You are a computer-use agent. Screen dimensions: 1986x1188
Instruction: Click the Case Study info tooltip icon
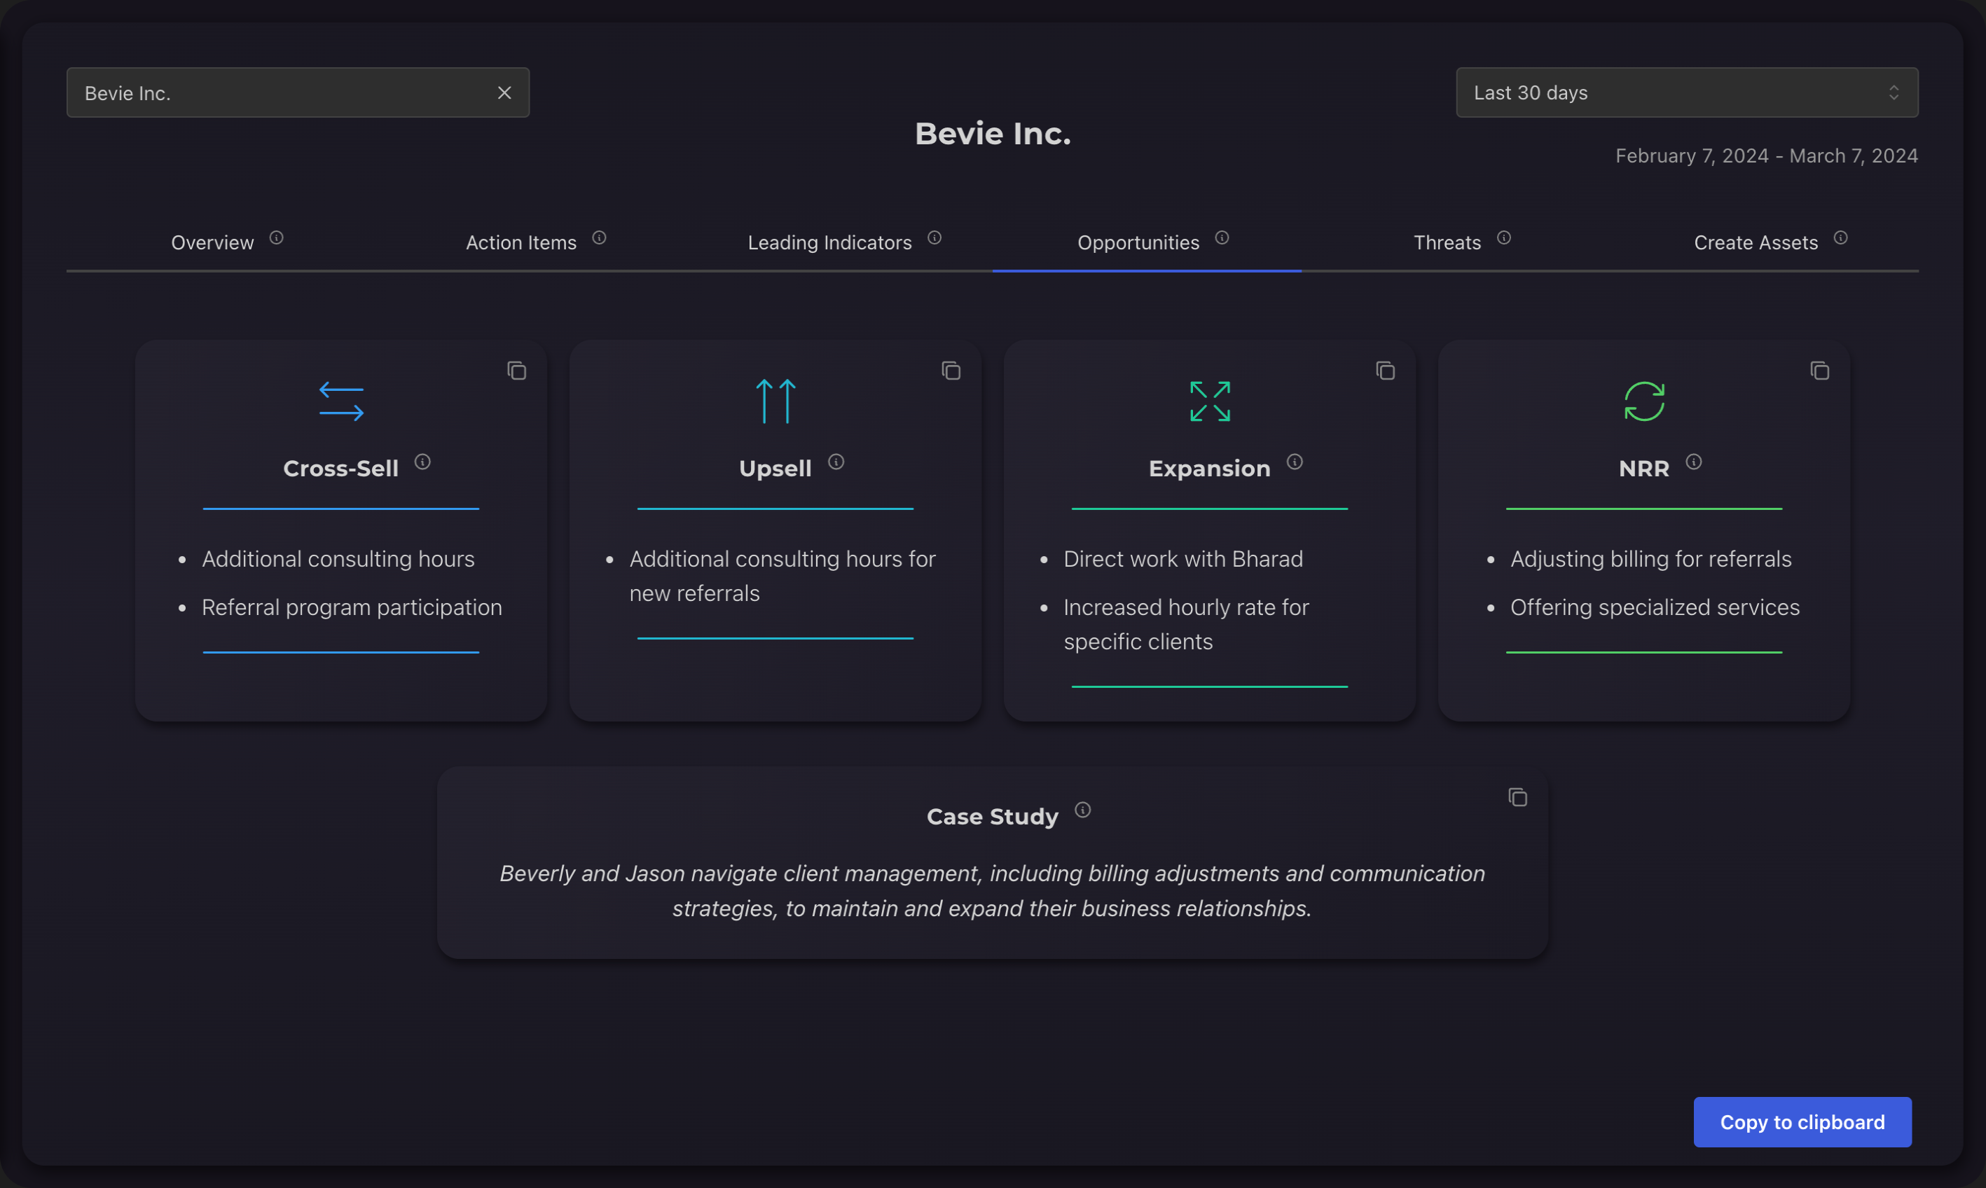click(1082, 809)
